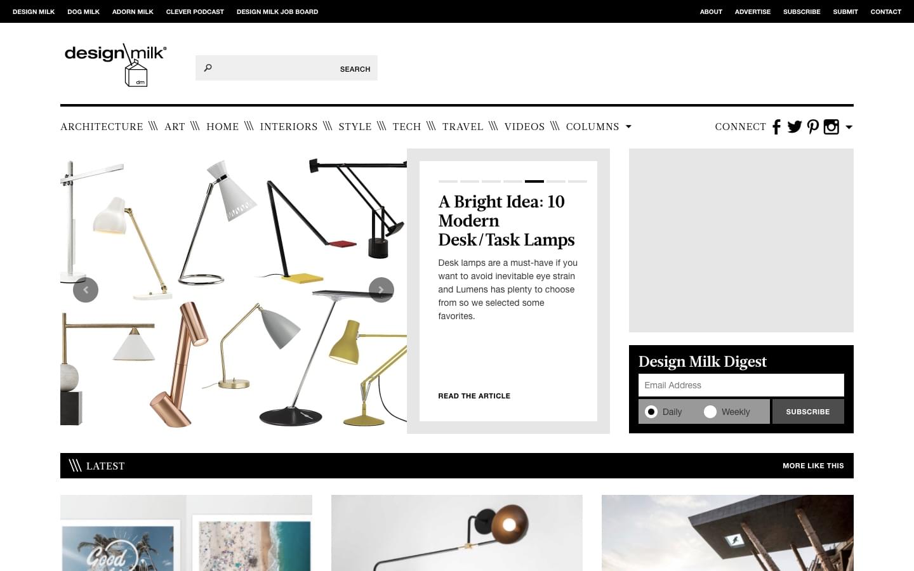Open the Design Milk Facebook page icon
This screenshot has width=914, height=571.
776,127
